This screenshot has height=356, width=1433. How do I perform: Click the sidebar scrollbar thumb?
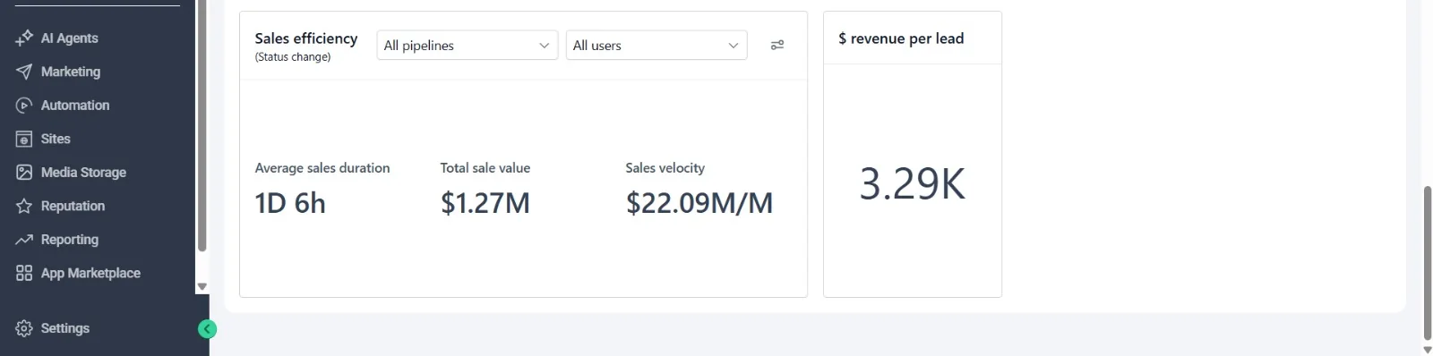point(202,125)
